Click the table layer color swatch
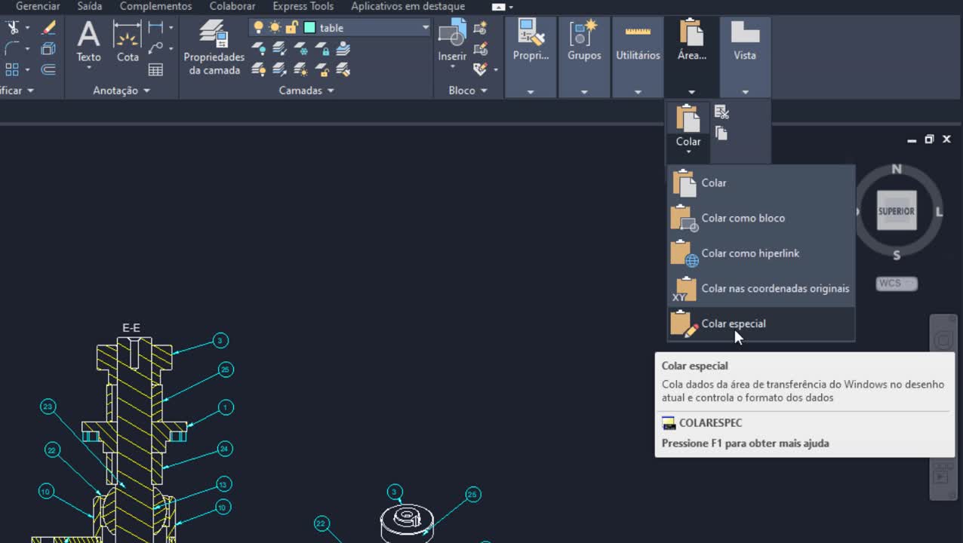963x543 pixels. 309,27
